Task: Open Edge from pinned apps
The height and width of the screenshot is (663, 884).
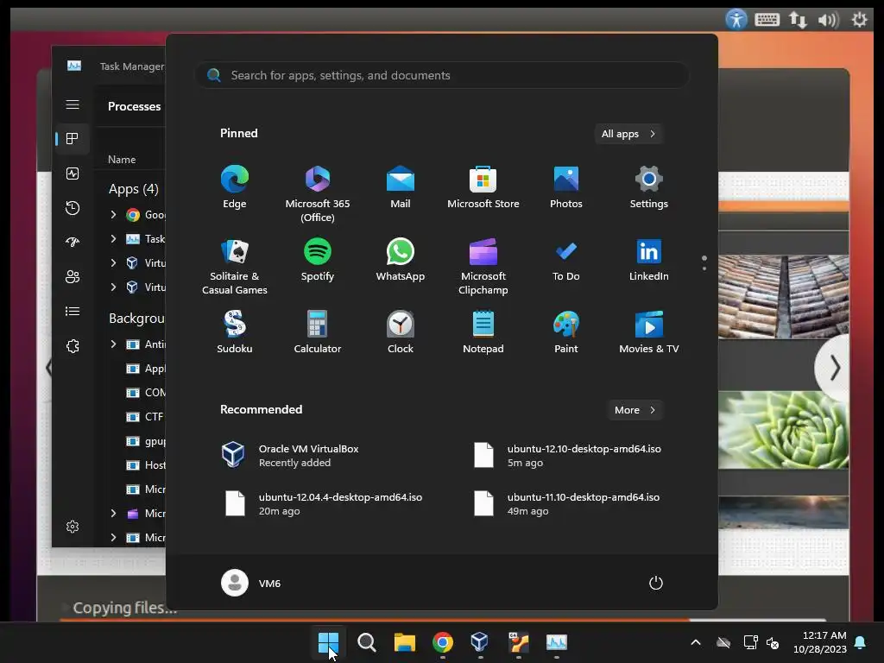Action: (235, 187)
